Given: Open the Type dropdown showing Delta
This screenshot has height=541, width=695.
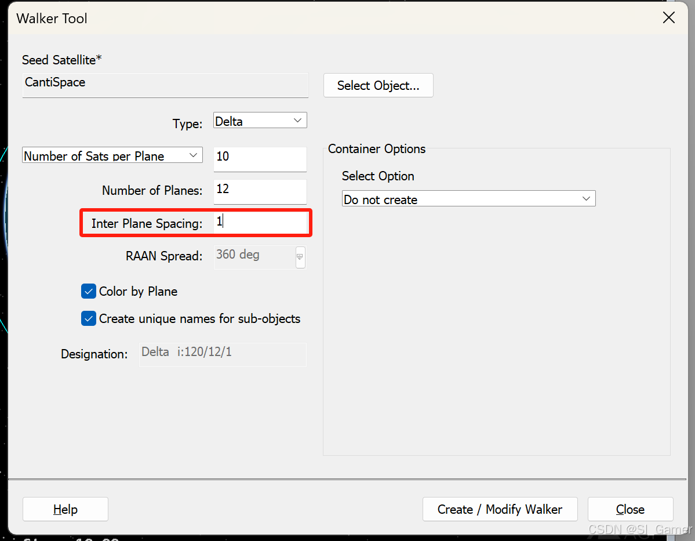Looking at the screenshot, I should pyautogui.click(x=260, y=121).
